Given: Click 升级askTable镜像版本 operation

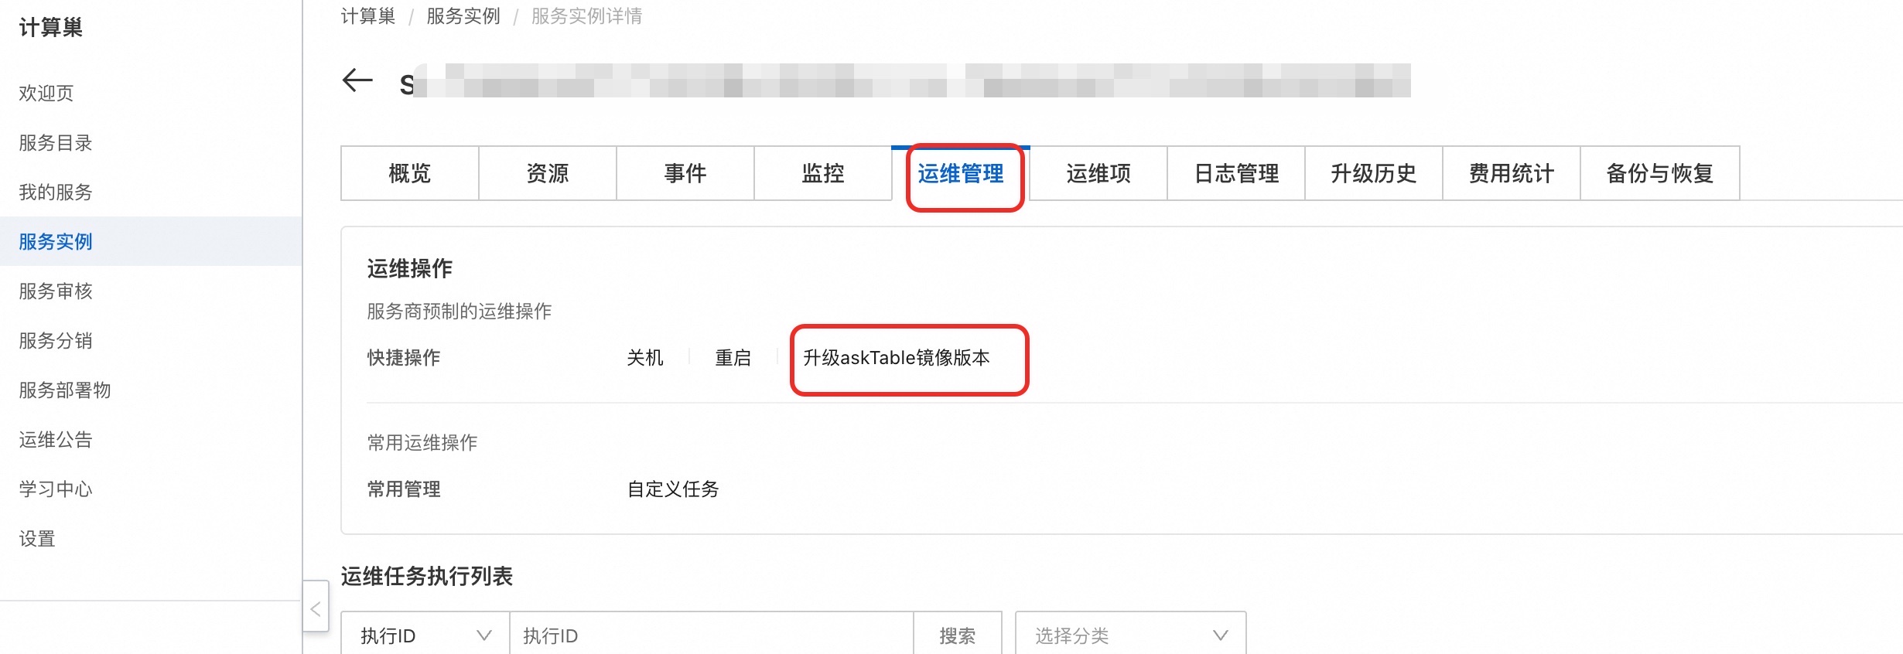Looking at the screenshot, I should (x=896, y=358).
